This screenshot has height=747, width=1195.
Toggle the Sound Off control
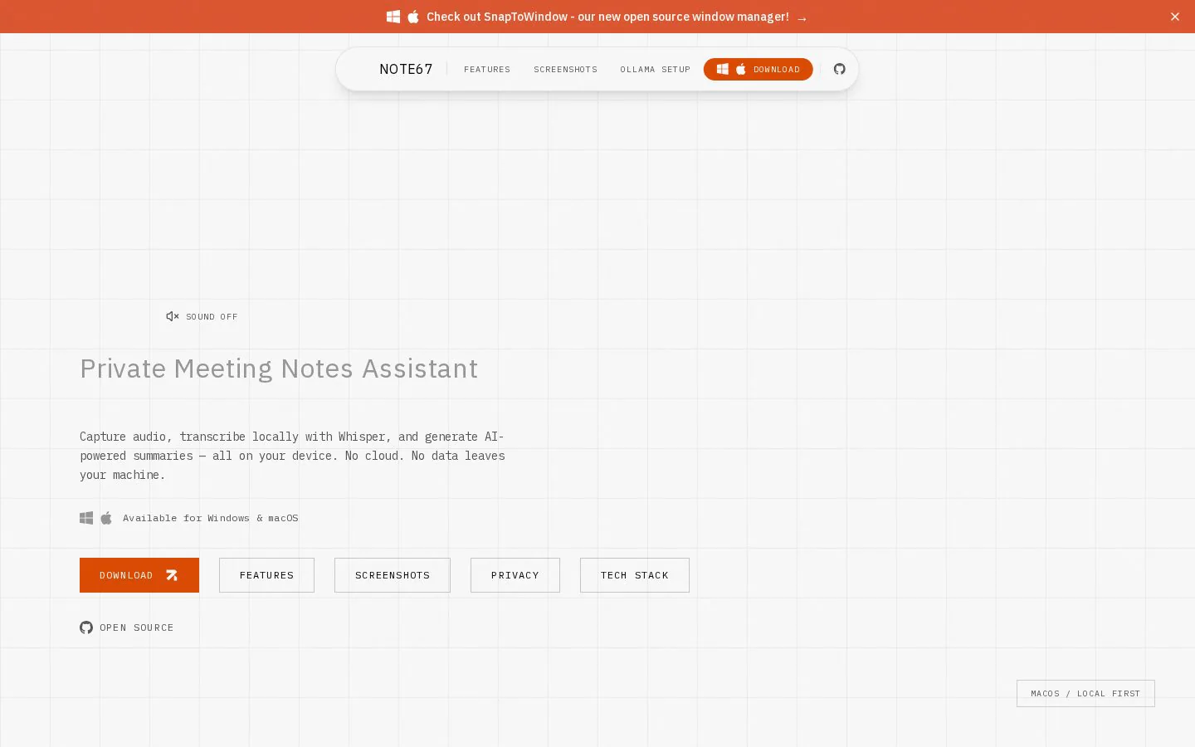202,316
